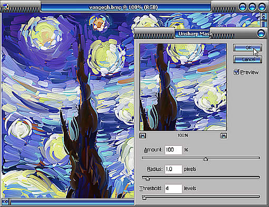Zoom out the filter preview

(x=143, y=136)
